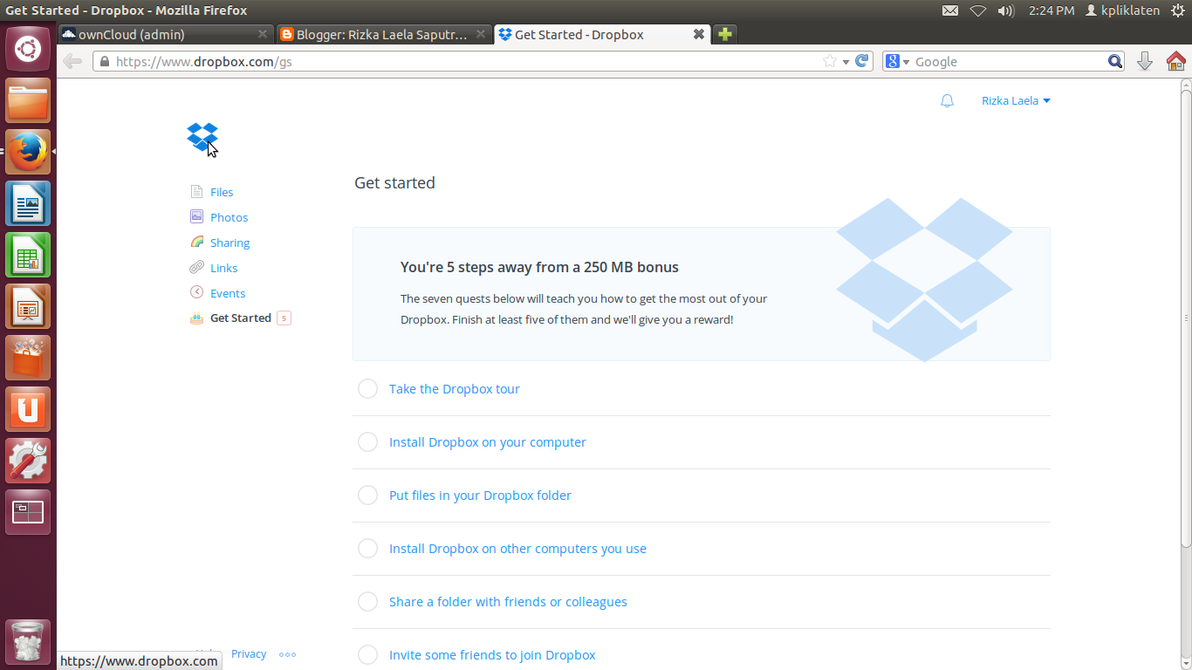1192x670 pixels.
Task: Open Put files in your Dropbox folder
Action: coord(480,496)
